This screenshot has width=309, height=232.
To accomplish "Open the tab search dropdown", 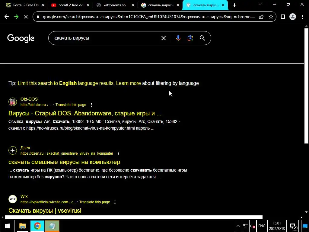I will 260,4.
